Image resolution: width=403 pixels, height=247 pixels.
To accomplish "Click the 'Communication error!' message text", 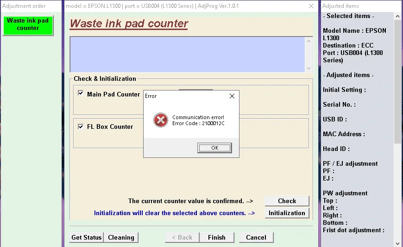I will click(x=198, y=117).
